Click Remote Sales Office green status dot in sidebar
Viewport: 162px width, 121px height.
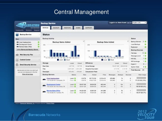39,47
